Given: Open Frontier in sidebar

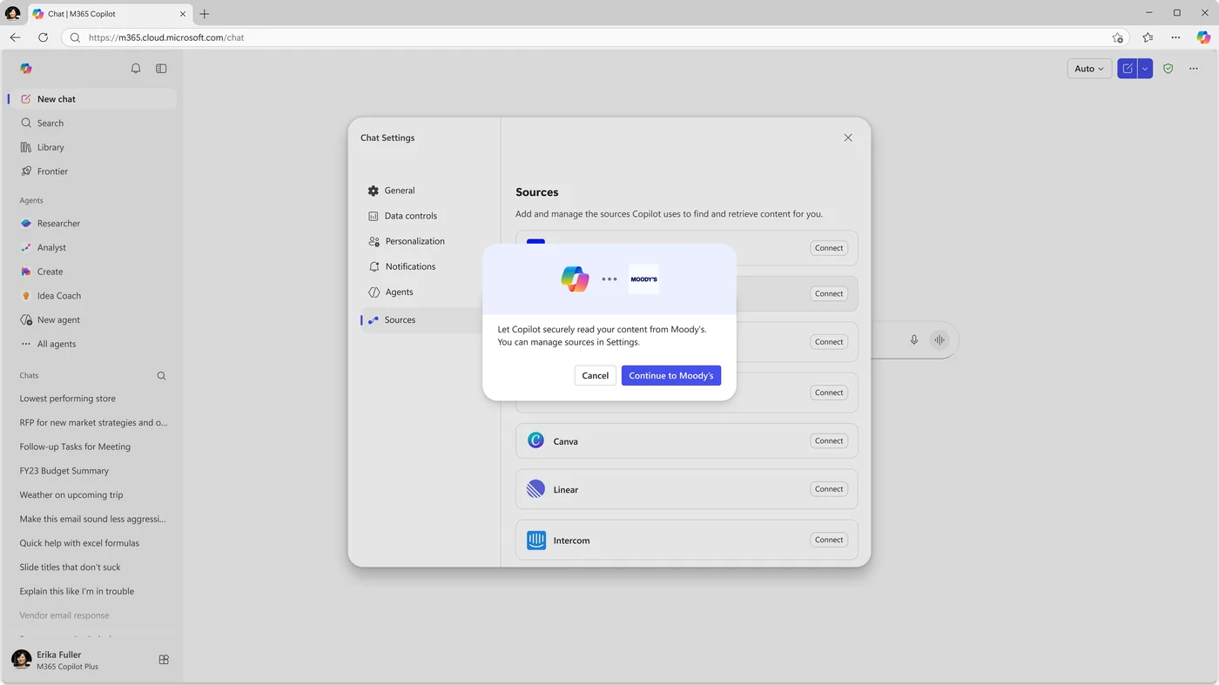Looking at the screenshot, I should pyautogui.click(x=91, y=171).
